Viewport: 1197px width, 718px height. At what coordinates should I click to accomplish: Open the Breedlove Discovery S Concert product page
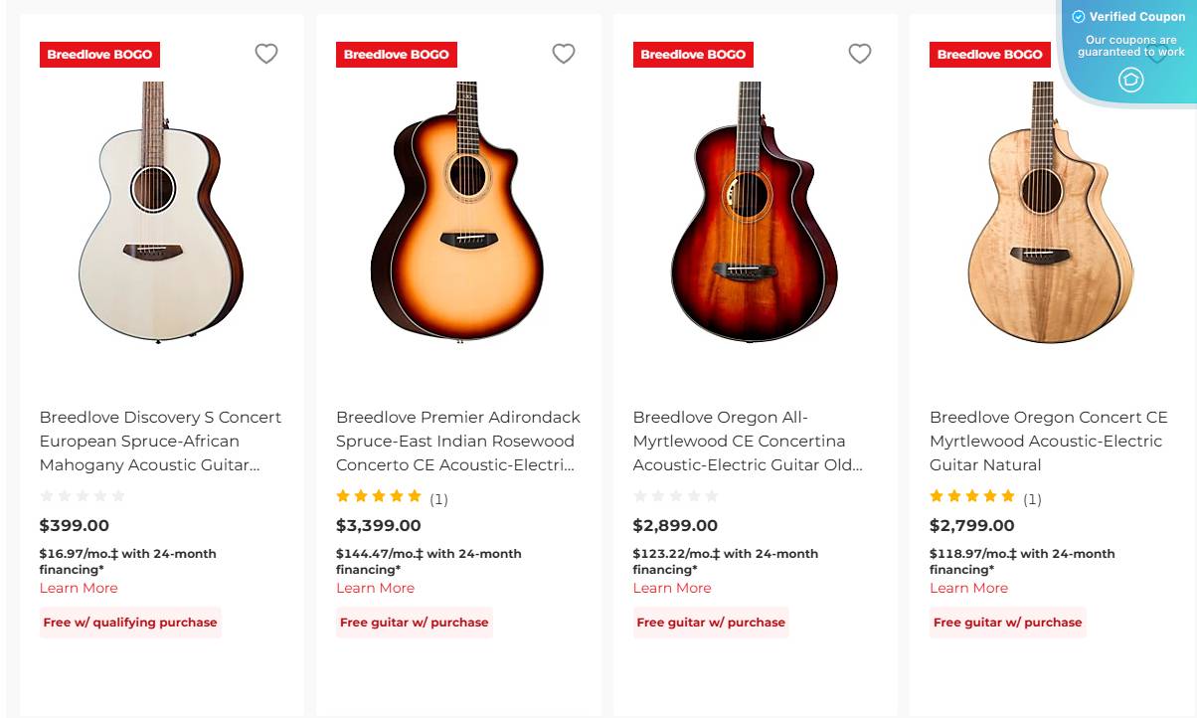[x=159, y=441]
